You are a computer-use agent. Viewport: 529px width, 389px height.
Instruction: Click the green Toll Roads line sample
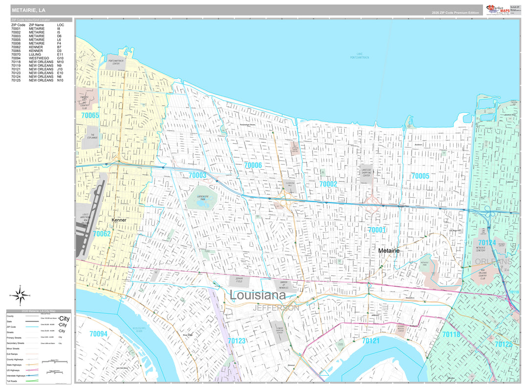[x=32, y=381]
